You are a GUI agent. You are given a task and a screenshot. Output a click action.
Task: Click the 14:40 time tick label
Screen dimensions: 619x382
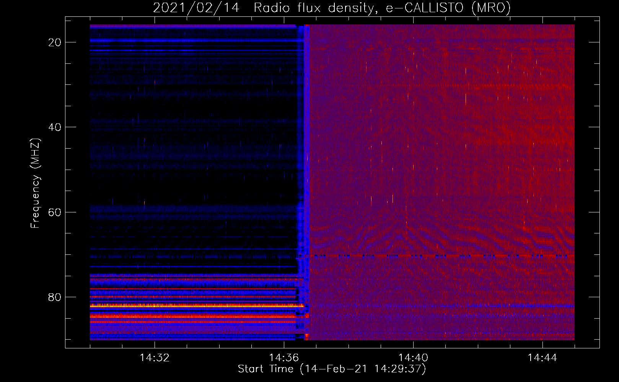[x=413, y=358]
